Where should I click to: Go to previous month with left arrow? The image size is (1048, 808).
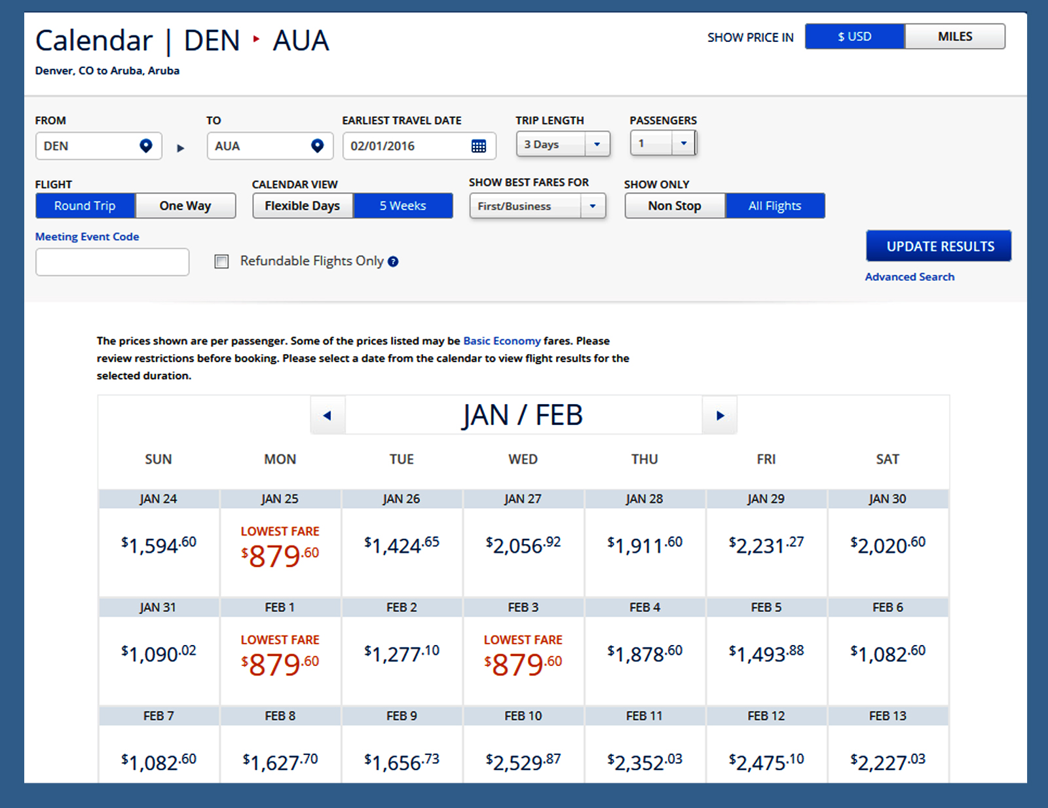coord(327,416)
